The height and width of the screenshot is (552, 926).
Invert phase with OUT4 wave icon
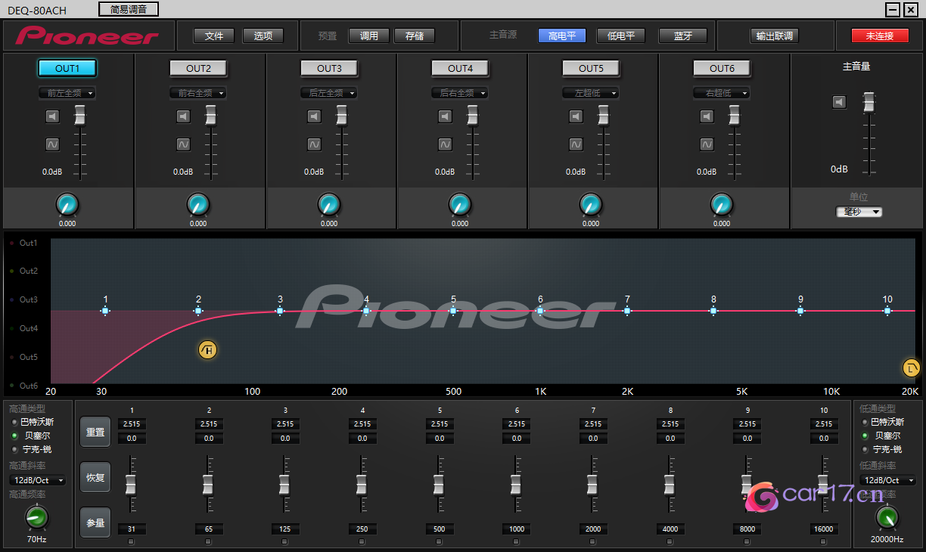click(x=445, y=144)
